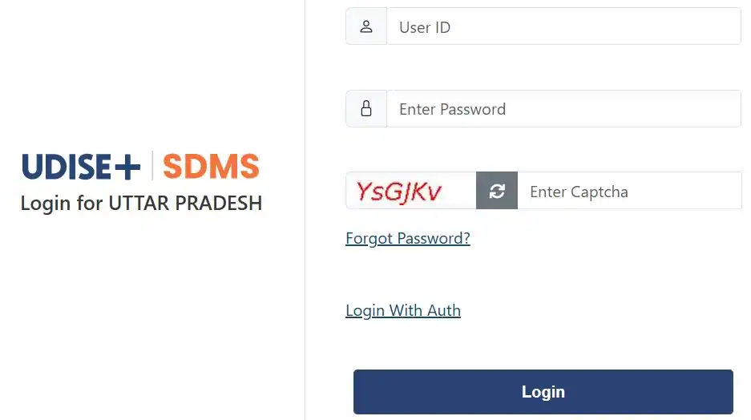Focus the Enter Password field
The height and width of the screenshot is (420, 751).
[563, 109]
